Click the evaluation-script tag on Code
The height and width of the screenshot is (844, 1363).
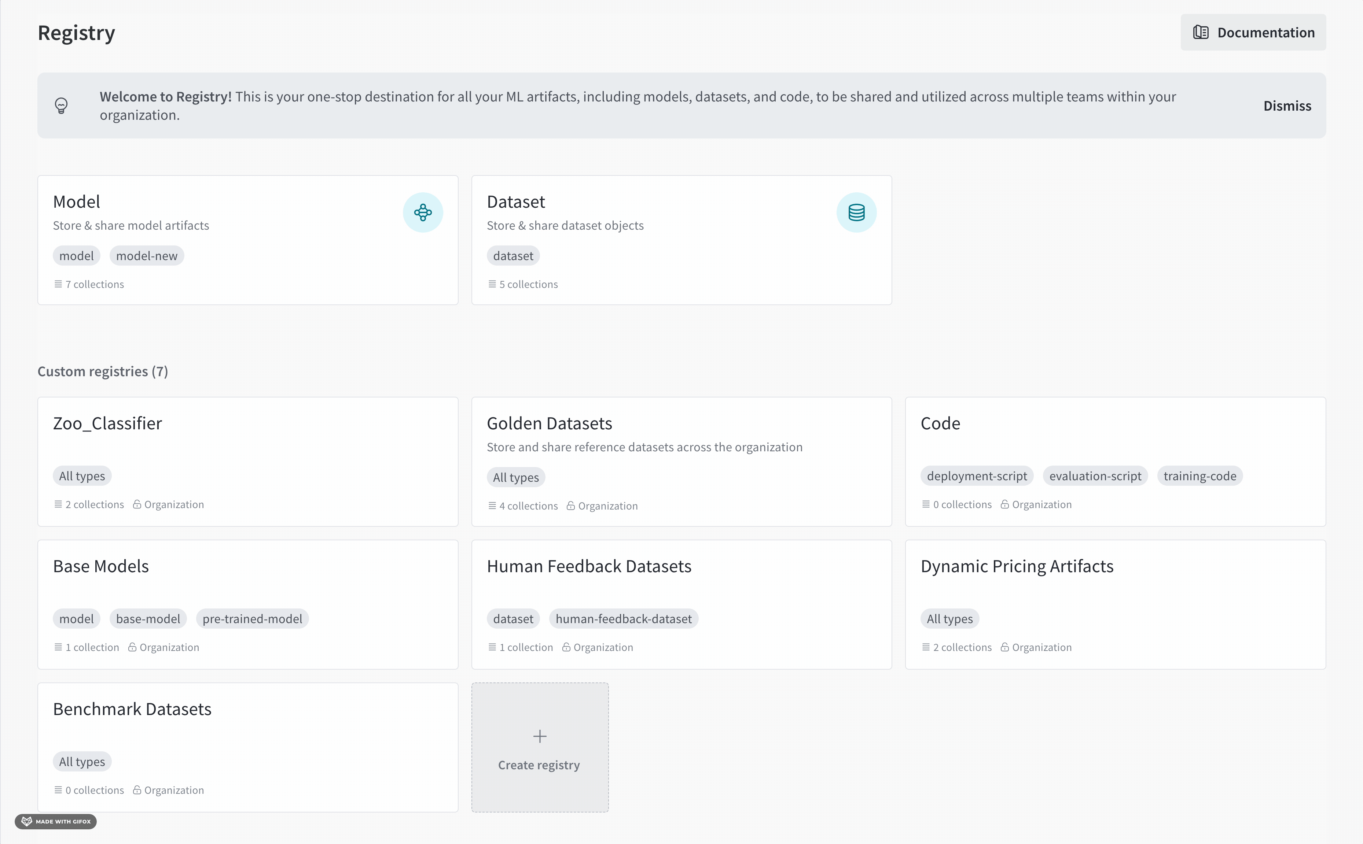point(1095,476)
